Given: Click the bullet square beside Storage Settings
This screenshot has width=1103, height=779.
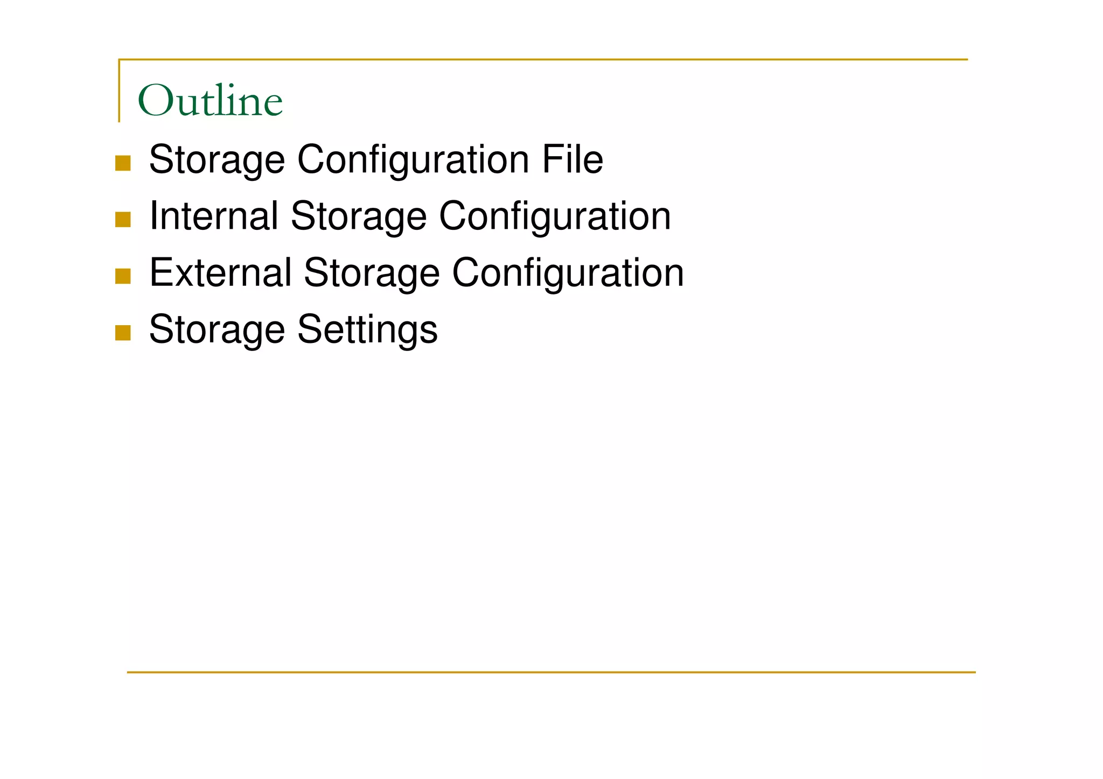Looking at the screenshot, I should (123, 333).
